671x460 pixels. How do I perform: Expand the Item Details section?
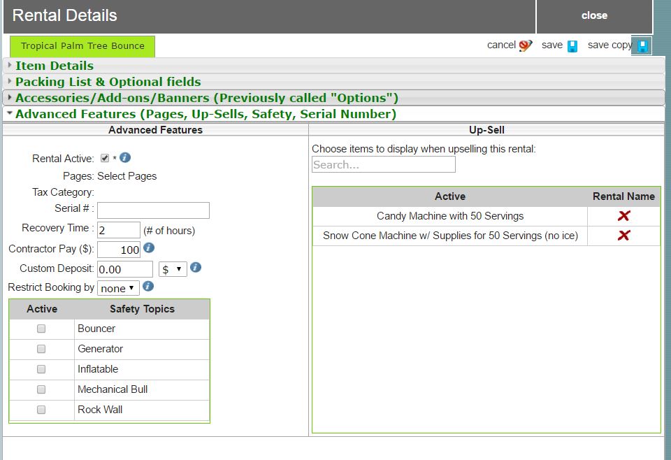click(x=55, y=66)
